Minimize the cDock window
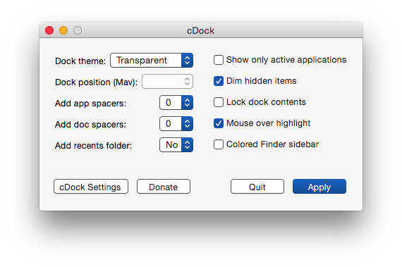Image resolution: width=402 pixels, height=267 pixels. [x=63, y=30]
